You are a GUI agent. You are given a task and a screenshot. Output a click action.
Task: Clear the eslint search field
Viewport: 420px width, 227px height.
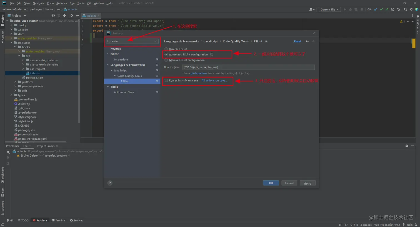156,41
